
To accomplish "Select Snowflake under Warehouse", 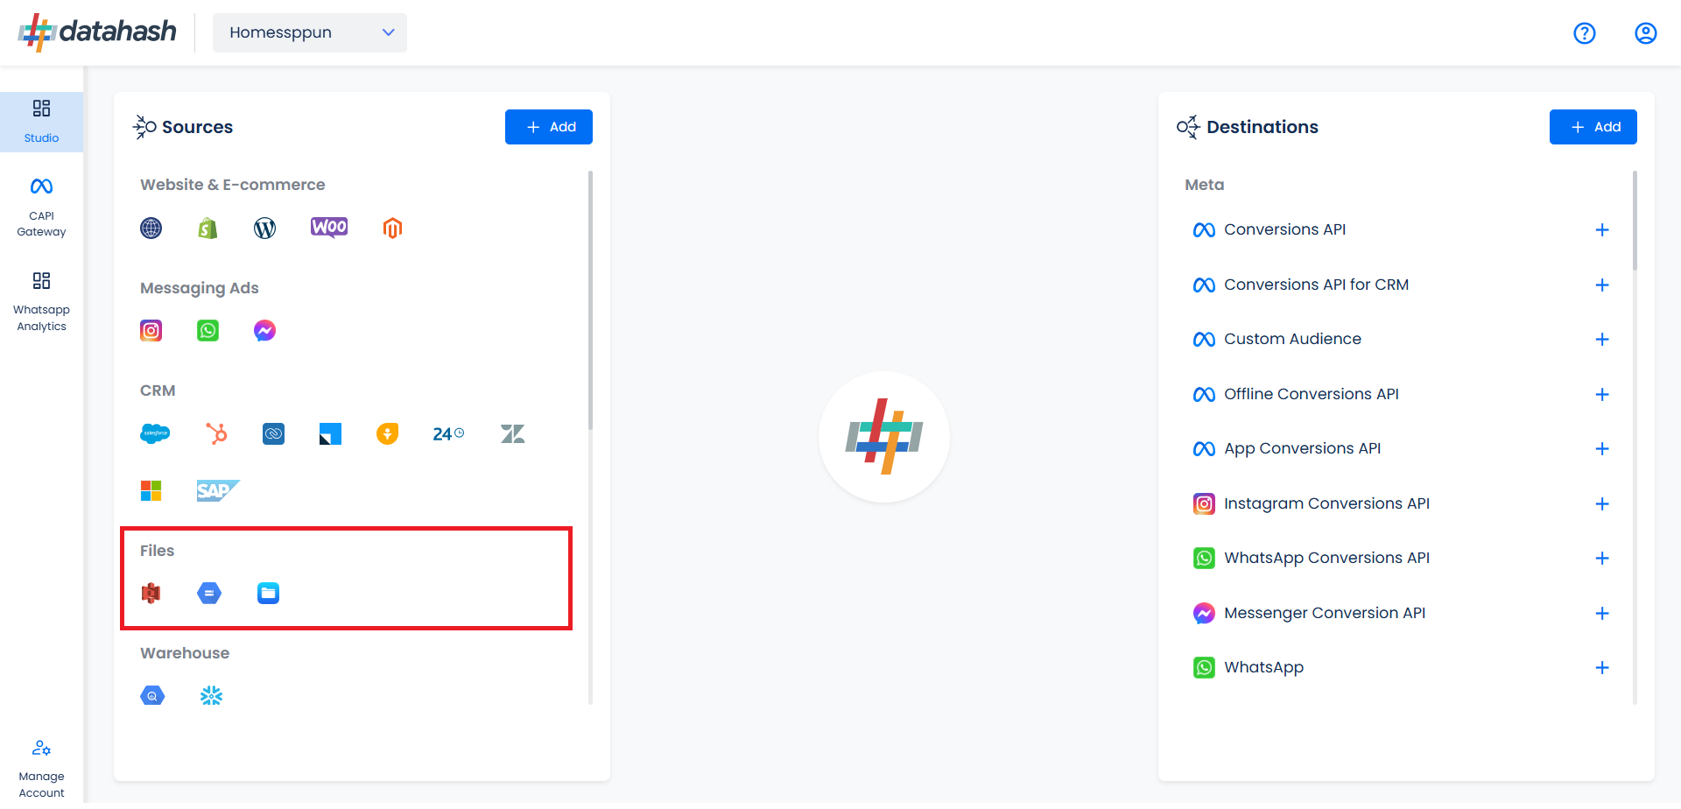I will [x=211, y=696].
